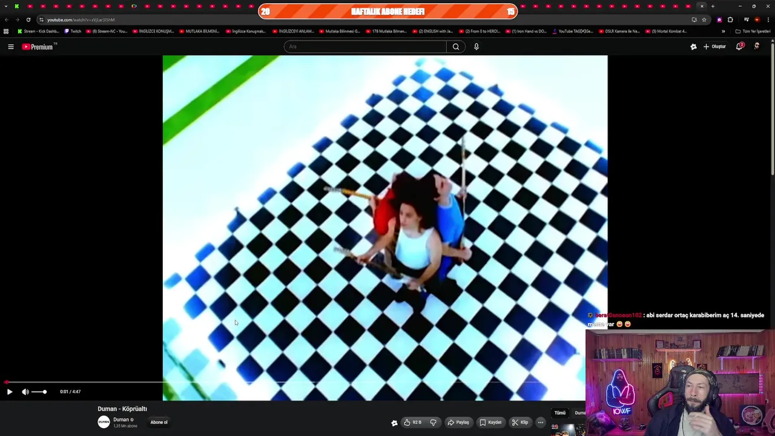Viewport: 775px width, 436px height.
Task: Open the DSLR Kamera ile Na... bookmark
Action: click(x=619, y=31)
